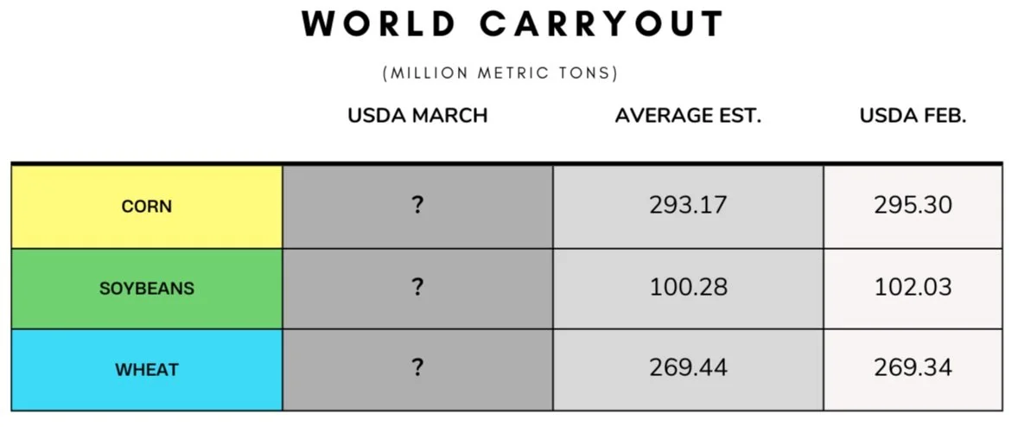The image size is (1018, 427).
Task: Click corn USDA Feb value 295.30
Action: [913, 206]
